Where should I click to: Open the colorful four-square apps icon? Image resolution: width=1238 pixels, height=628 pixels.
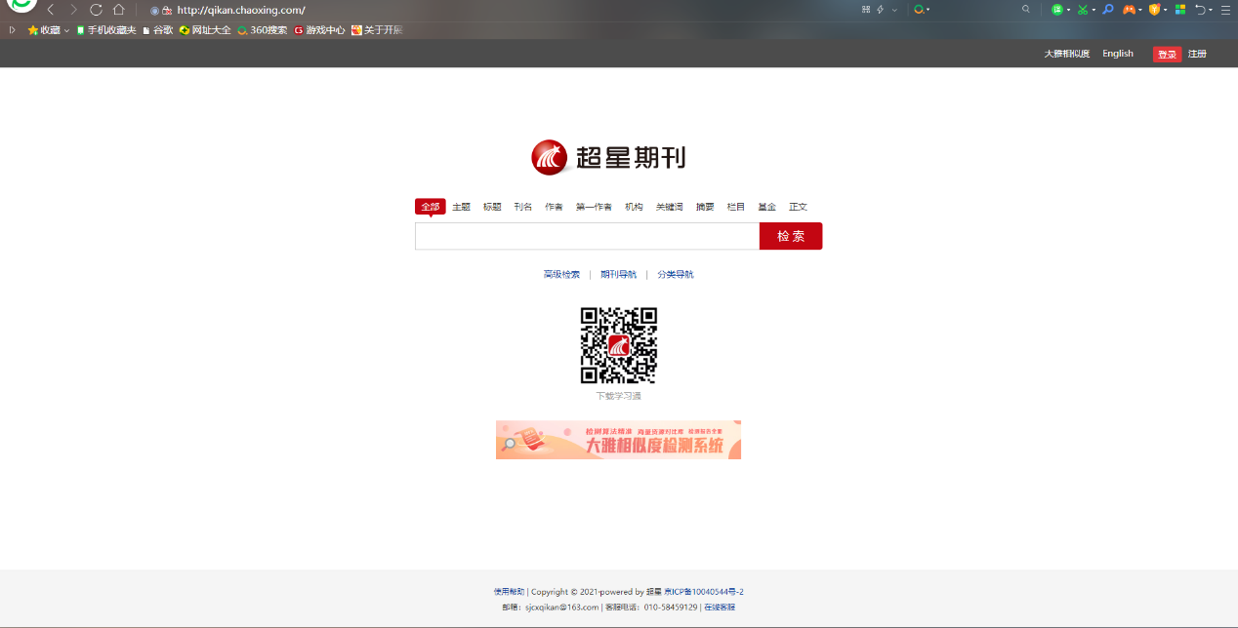point(1180,10)
